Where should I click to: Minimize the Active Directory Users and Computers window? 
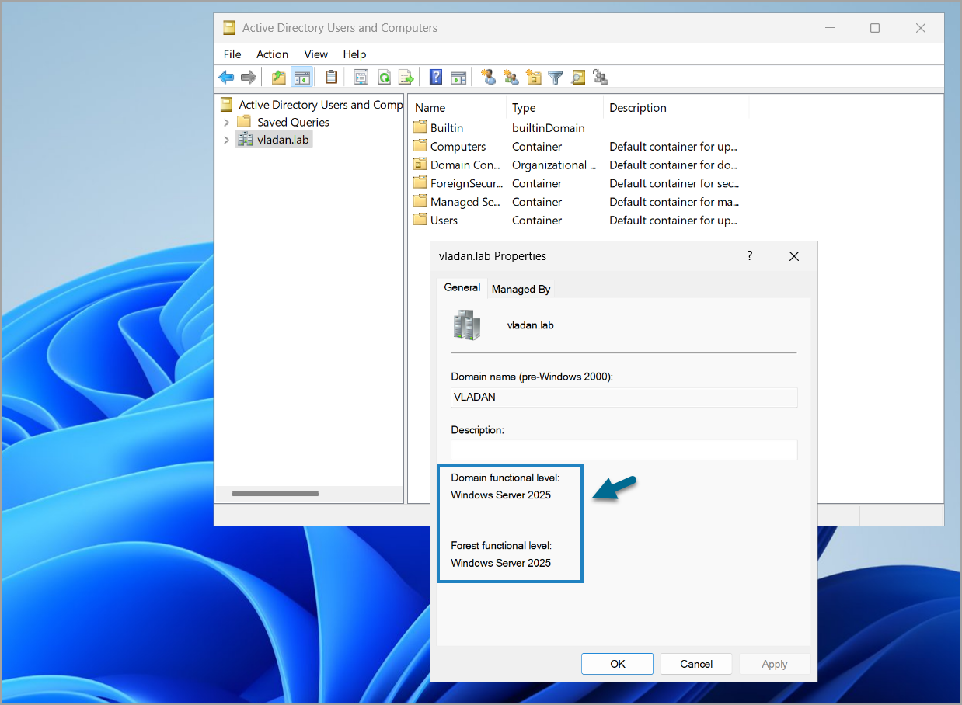click(829, 28)
